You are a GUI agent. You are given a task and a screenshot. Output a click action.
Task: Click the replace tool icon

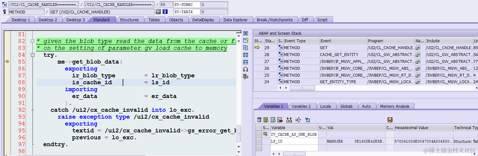coord(246,48)
